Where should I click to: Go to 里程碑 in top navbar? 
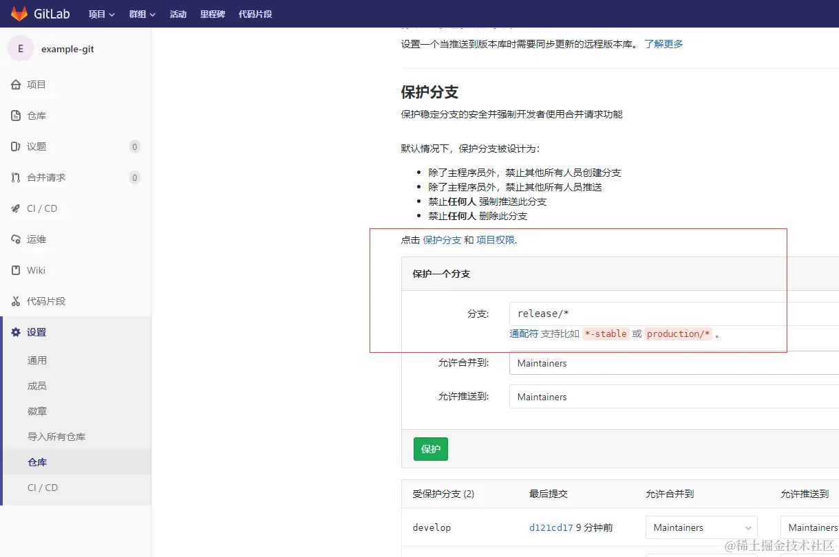(213, 14)
